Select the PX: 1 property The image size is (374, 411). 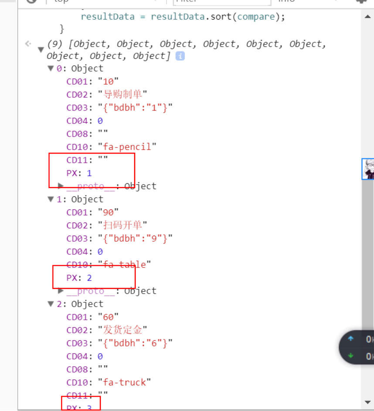[79, 173]
